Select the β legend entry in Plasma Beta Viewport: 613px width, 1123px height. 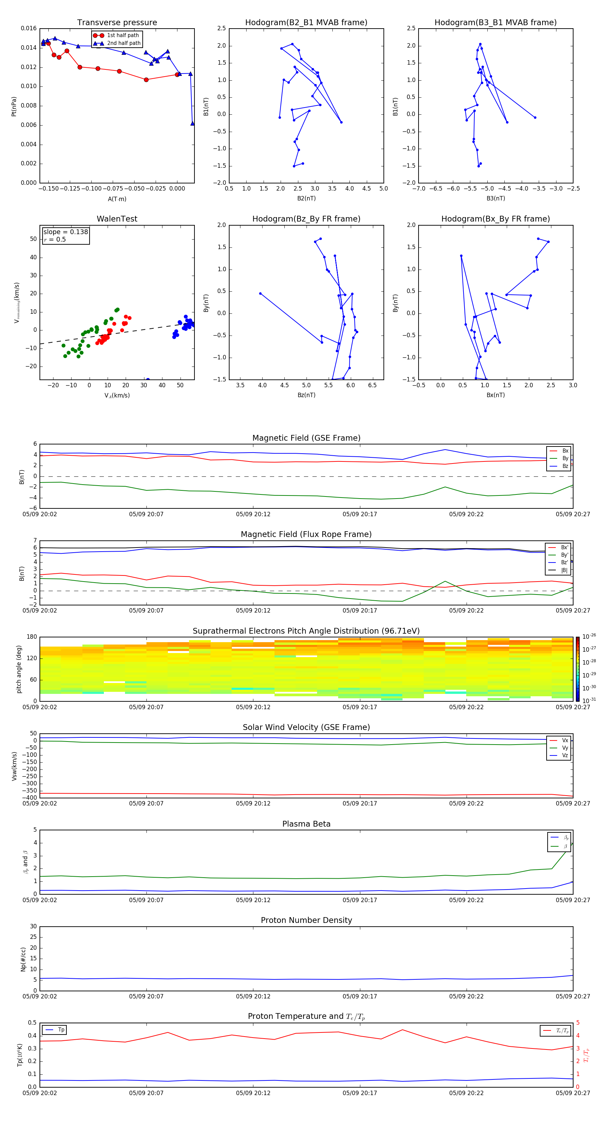559,846
